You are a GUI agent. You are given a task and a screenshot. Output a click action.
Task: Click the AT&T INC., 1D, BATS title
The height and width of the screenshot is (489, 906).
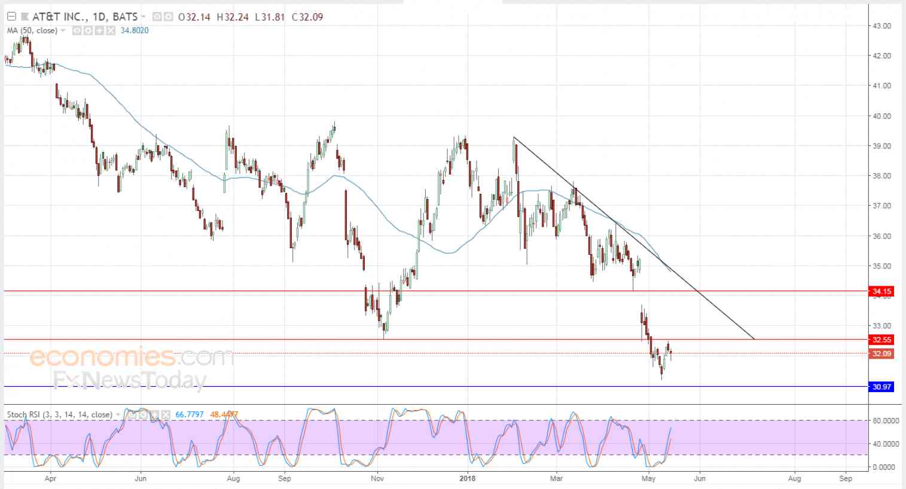(x=84, y=17)
